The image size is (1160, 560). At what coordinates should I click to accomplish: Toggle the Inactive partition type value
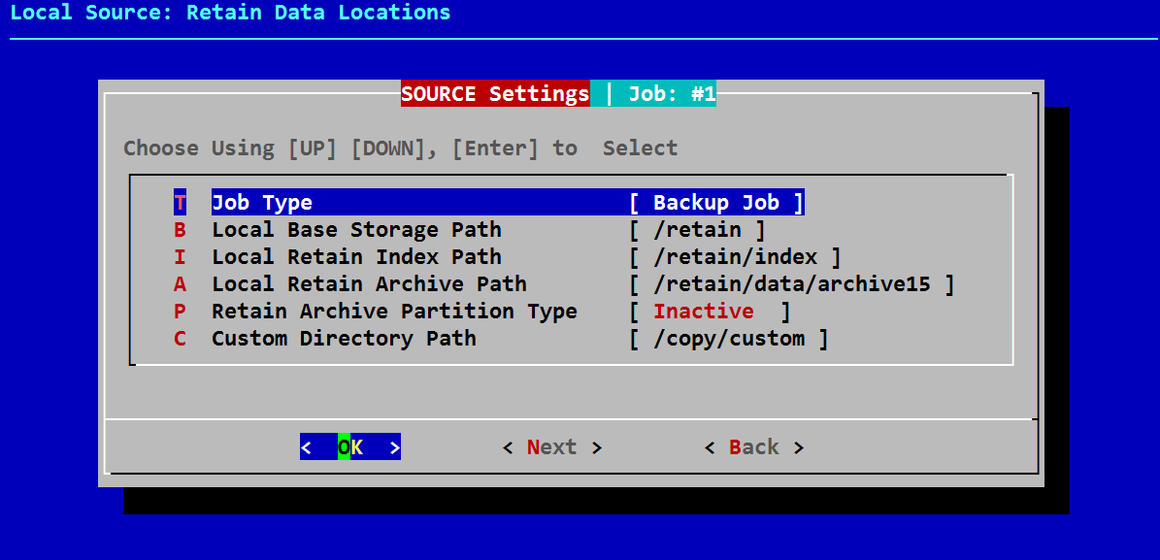[x=704, y=312]
